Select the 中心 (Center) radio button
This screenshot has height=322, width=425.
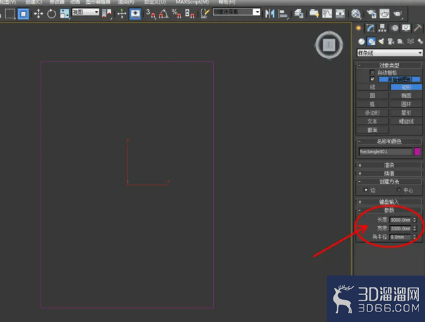click(x=398, y=190)
